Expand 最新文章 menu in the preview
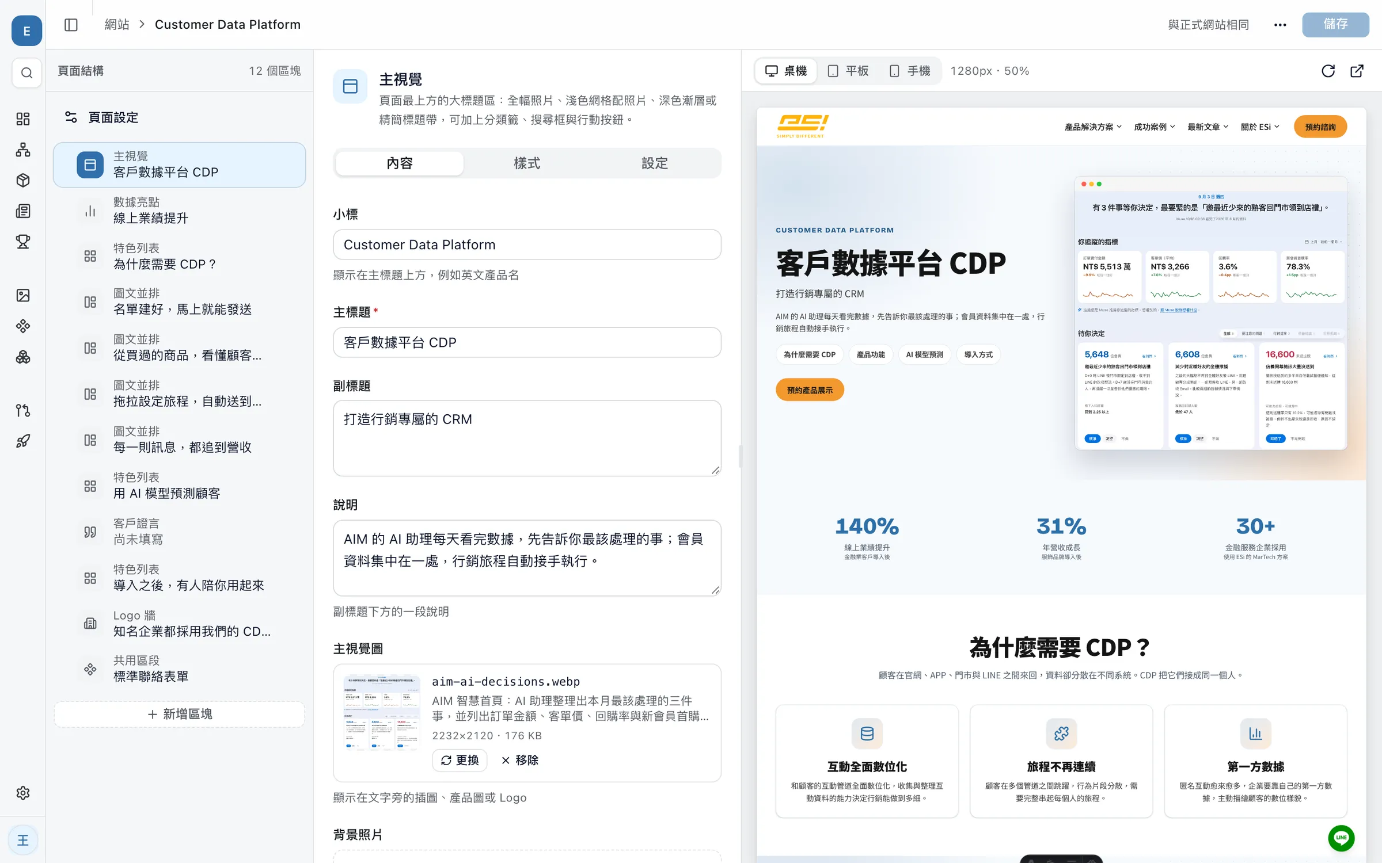1382x863 pixels. [x=1208, y=127]
